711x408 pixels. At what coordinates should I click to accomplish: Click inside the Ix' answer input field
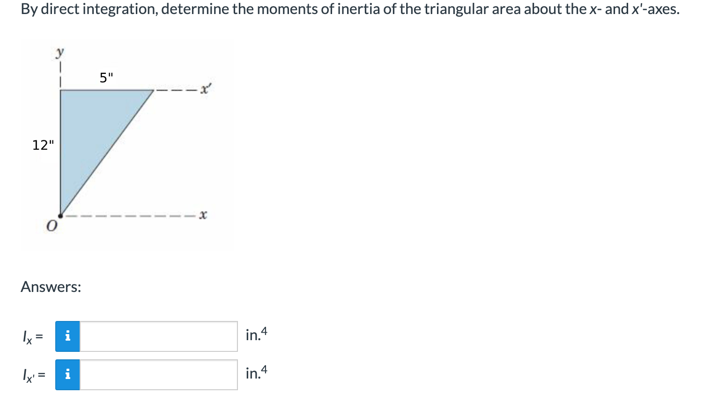[157, 374]
